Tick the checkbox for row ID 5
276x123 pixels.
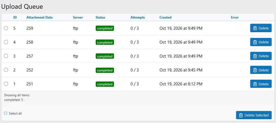pyautogui.click(x=6, y=28)
